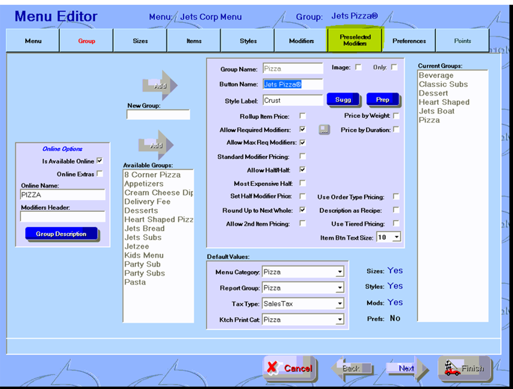This screenshot has width=513, height=389.
Task: Select the Group tab
Action: tap(86, 40)
